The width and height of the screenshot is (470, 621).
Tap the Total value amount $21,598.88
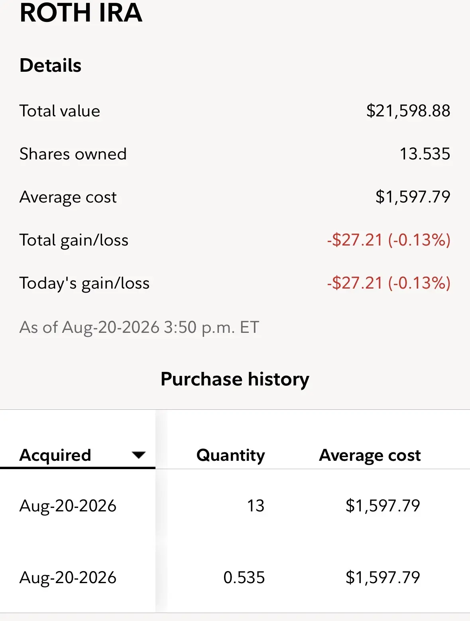[408, 110]
